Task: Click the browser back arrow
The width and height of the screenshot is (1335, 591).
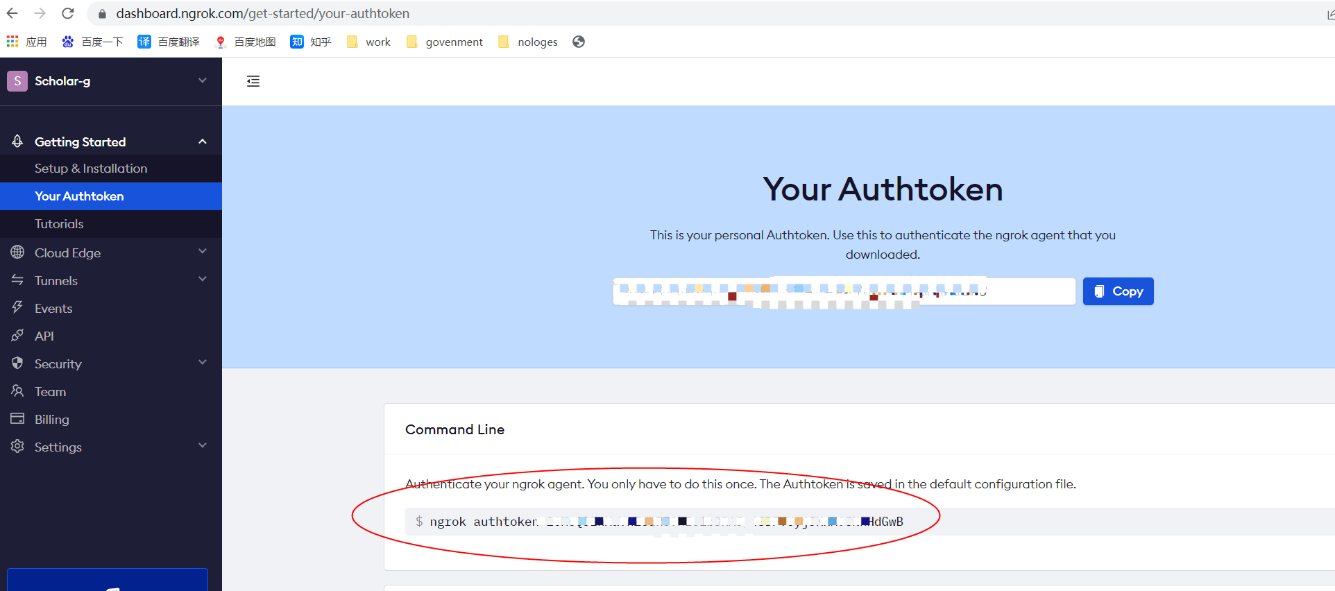Action: (12, 13)
